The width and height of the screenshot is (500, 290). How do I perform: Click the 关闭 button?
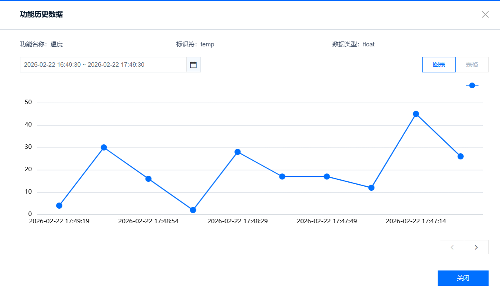(x=463, y=278)
